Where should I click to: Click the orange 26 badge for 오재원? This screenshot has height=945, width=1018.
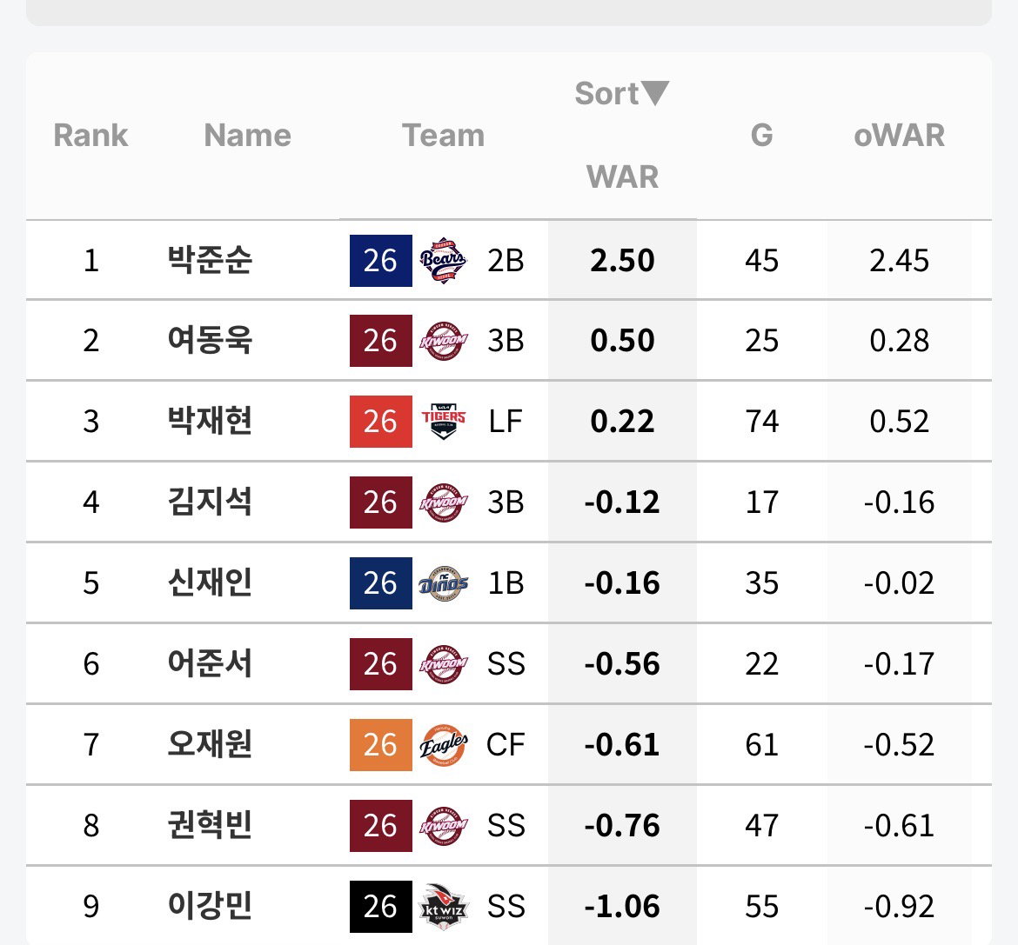(x=380, y=744)
